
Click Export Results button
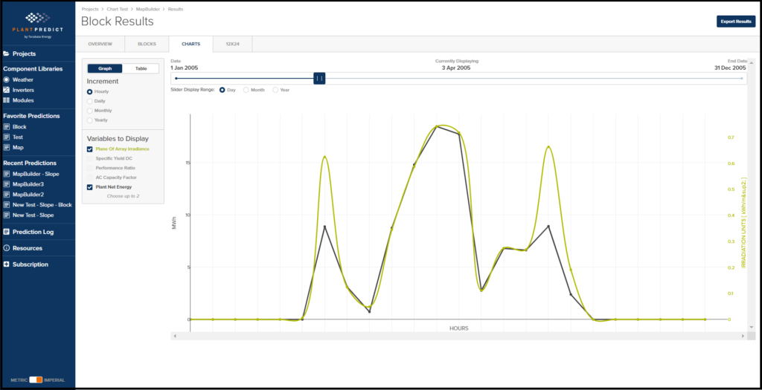[736, 22]
